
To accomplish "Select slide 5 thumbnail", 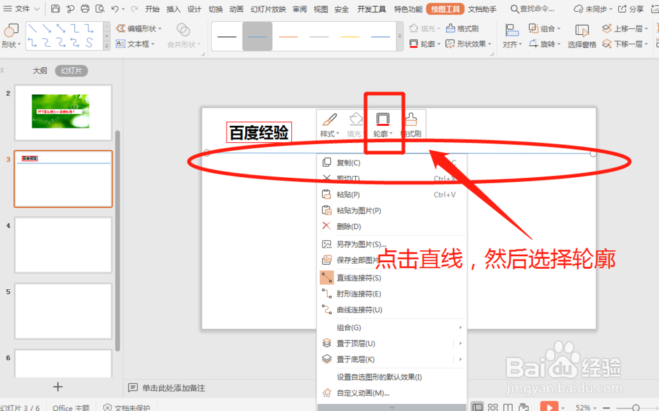I will (63, 311).
